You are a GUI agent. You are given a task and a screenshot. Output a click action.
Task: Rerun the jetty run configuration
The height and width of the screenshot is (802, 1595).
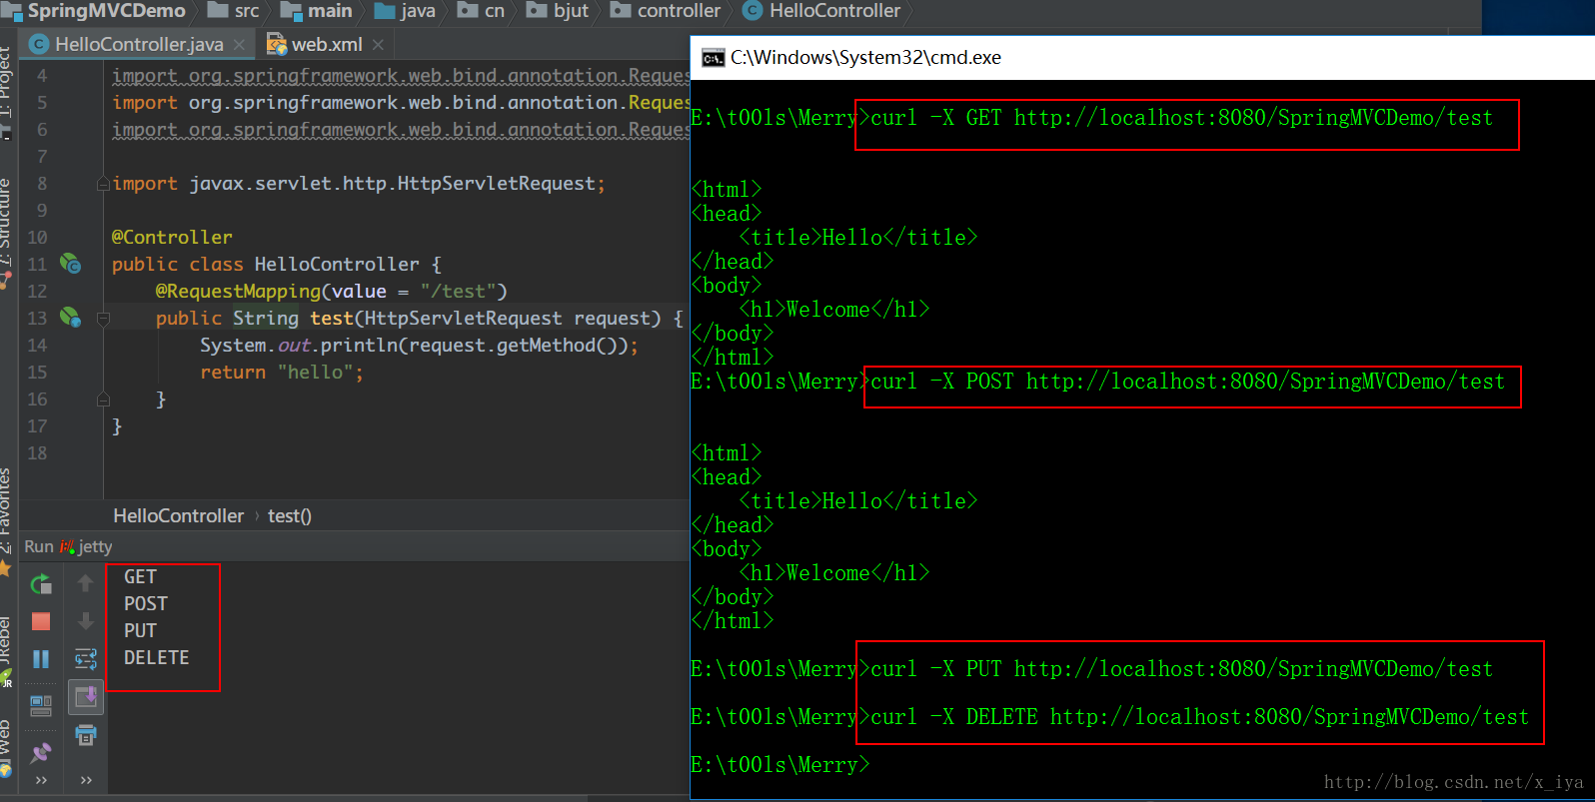(x=41, y=584)
